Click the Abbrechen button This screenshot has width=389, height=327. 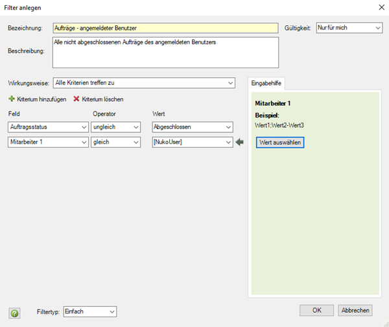(355, 310)
